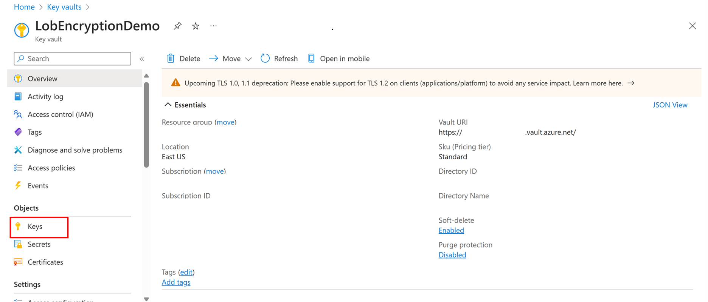Image resolution: width=708 pixels, height=302 pixels.
Task: Open the JSON View link
Action: coord(669,105)
